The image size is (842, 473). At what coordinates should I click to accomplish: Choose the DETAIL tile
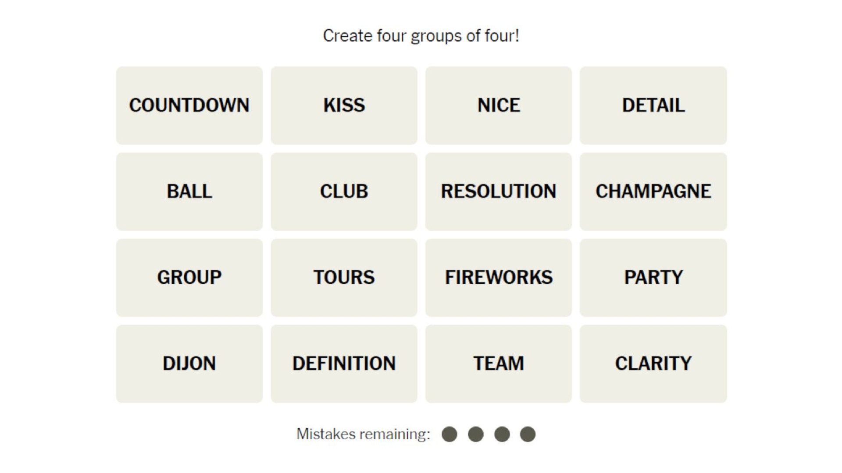pyautogui.click(x=653, y=105)
